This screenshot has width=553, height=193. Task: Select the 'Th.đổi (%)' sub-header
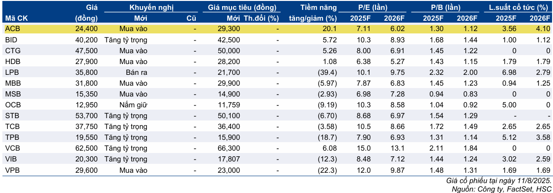[x=261, y=18]
